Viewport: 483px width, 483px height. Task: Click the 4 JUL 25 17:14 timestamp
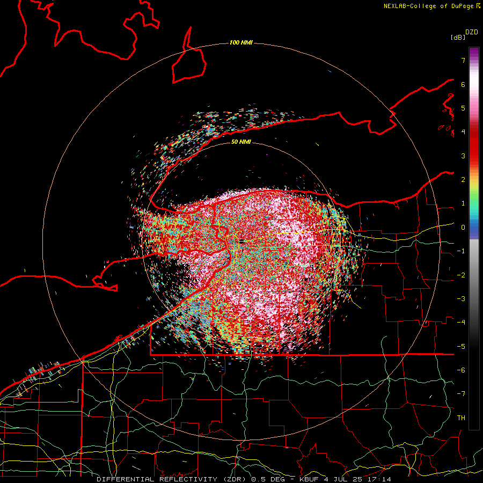[x=357, y=479]
